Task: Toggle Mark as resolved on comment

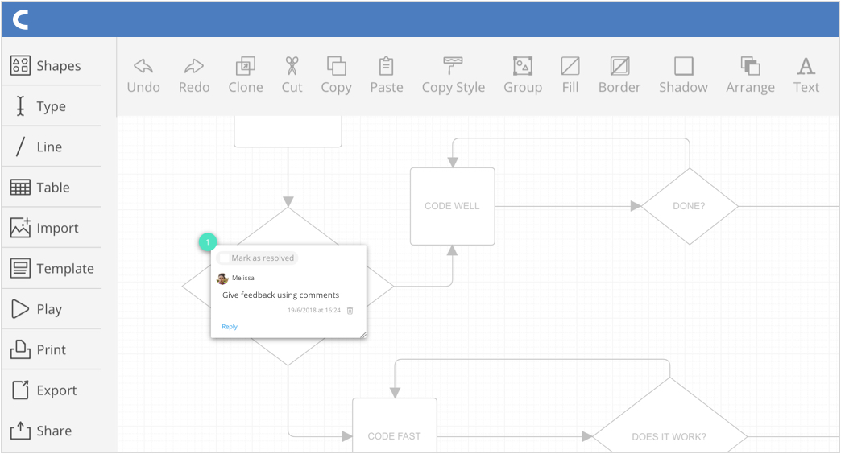Action: click(257, 258)
